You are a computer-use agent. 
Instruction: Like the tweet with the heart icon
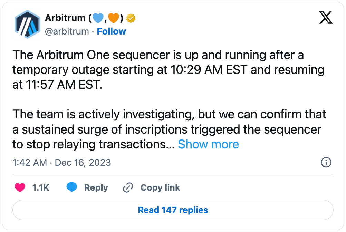[20, 188]
